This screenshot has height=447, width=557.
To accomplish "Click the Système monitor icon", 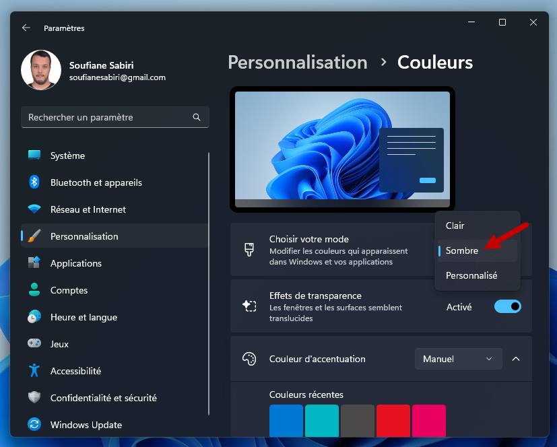I will pyautogui.click(x=34, y=155).
